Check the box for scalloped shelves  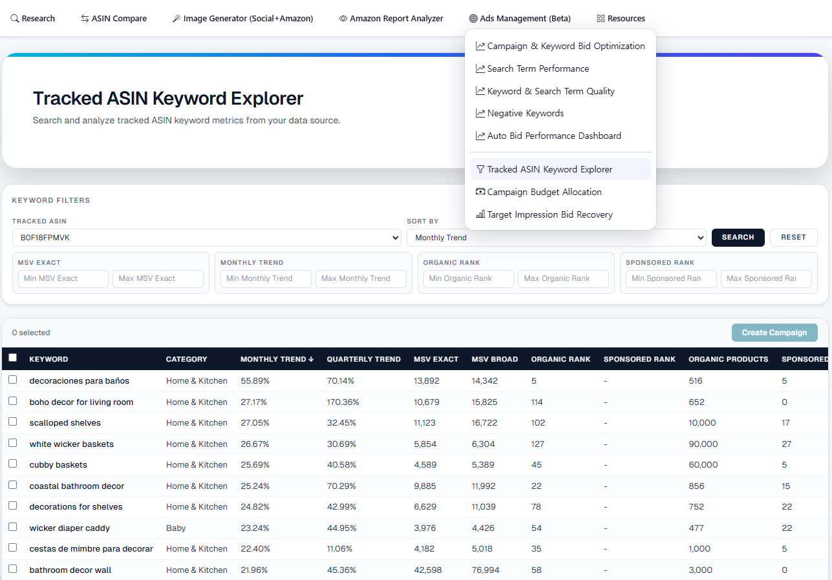pos(13,422)
